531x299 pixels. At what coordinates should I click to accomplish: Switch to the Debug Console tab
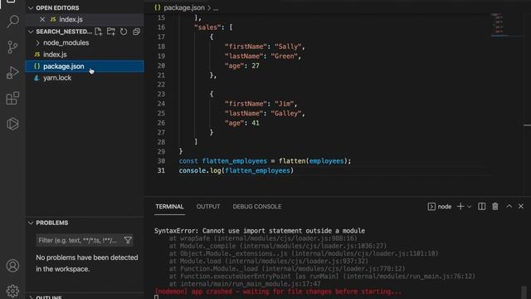(256, 207)
